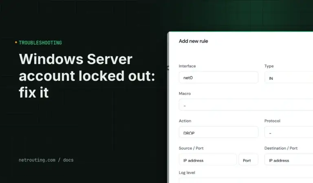The height and width of the screenshot is (183, 313).
Task: Click the TROUBLESHOOTING category label
Action: 40,42
